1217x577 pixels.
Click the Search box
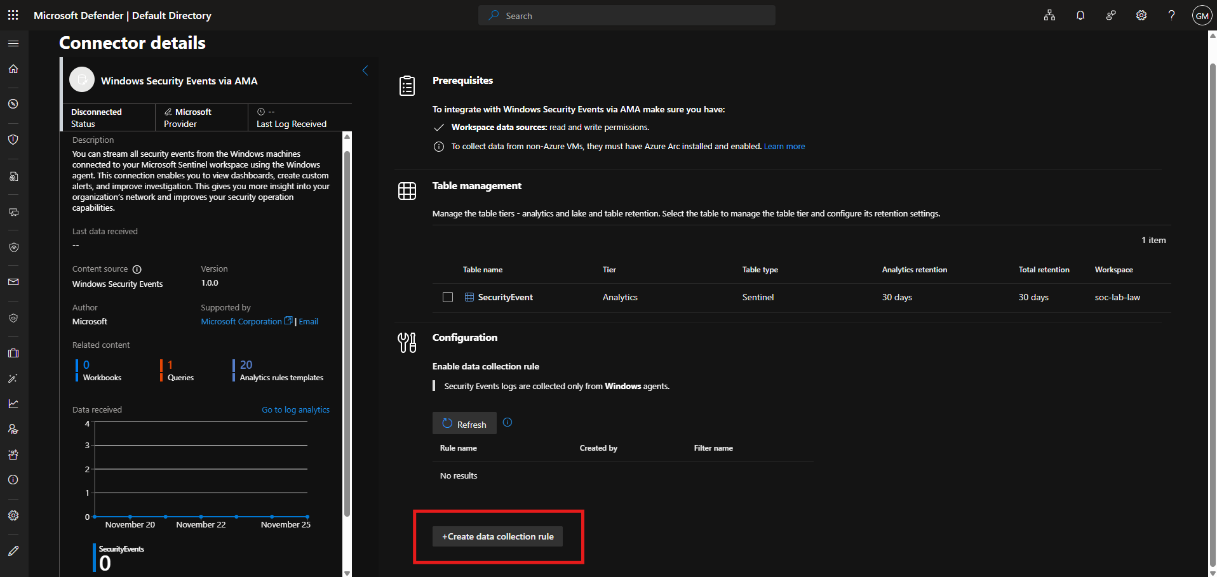626,15
